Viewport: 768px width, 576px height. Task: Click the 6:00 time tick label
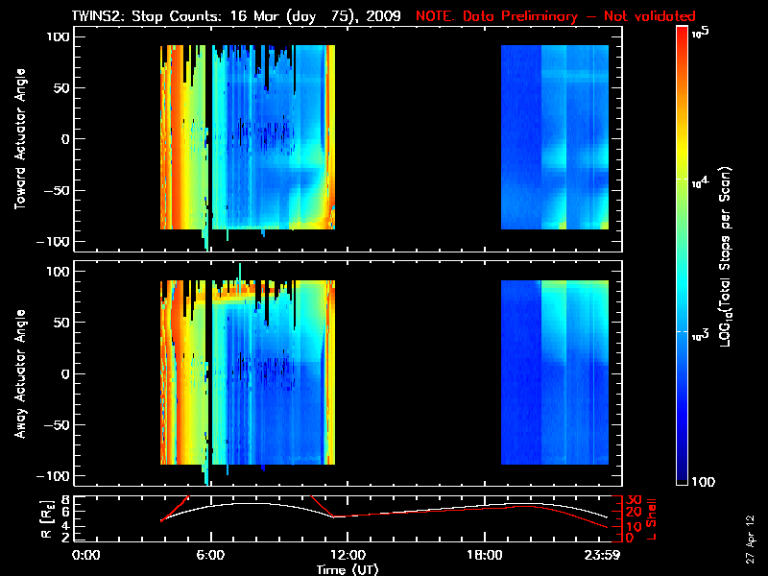[x=211, y=555]
